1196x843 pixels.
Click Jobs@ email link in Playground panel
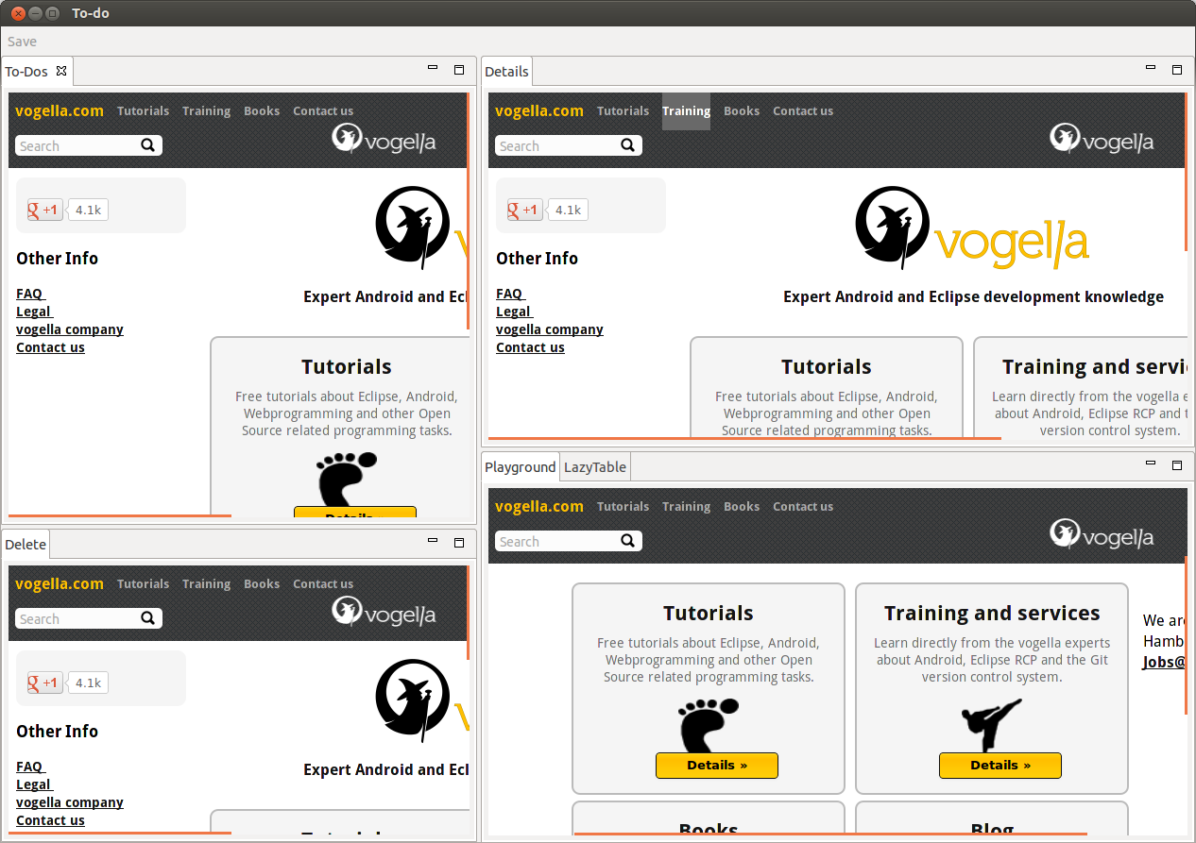[x=1164, y=663]
